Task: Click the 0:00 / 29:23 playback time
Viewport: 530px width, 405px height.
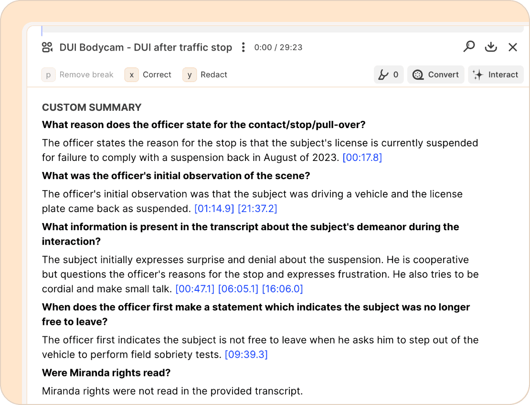Action: (x=278, y=47)
